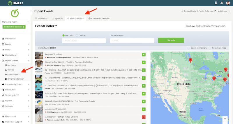The image size is (233, 124).
Task: Open the Fashion Timeline thumbnail
Action: tap(39, 56)
